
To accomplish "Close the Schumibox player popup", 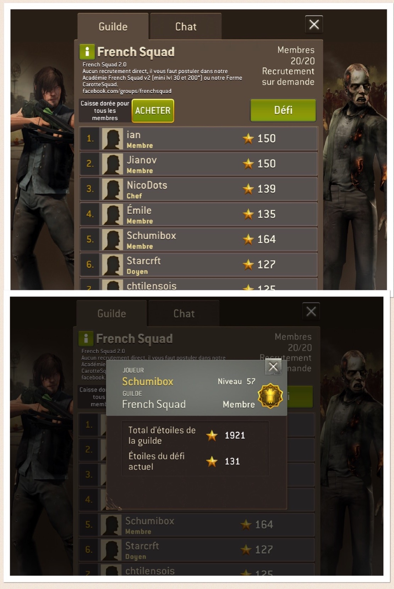I will [x=273, y=367].
